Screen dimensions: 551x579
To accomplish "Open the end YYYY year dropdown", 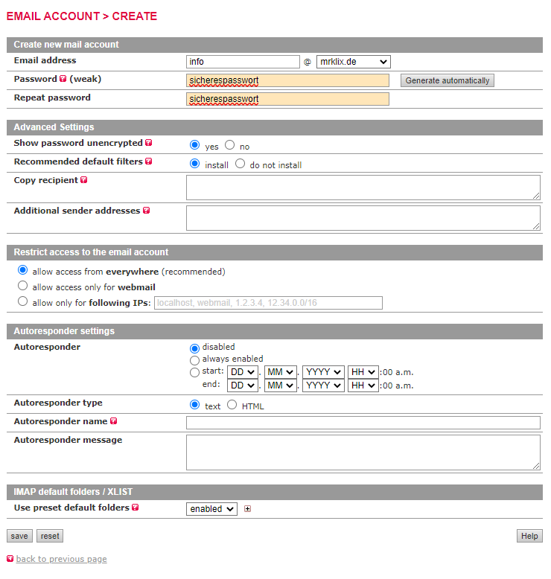I will click(323, 386).
